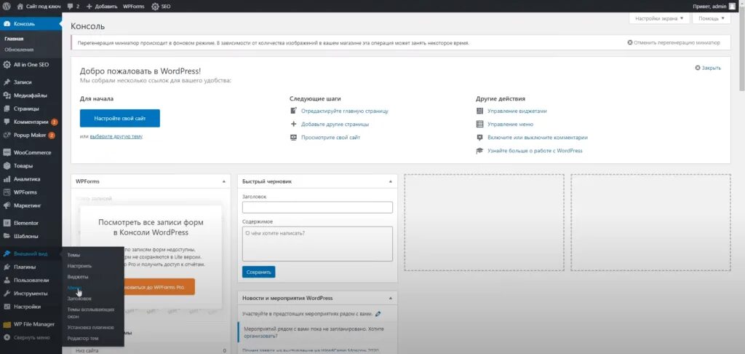Click the Заголовок input field

click(317, 208)
